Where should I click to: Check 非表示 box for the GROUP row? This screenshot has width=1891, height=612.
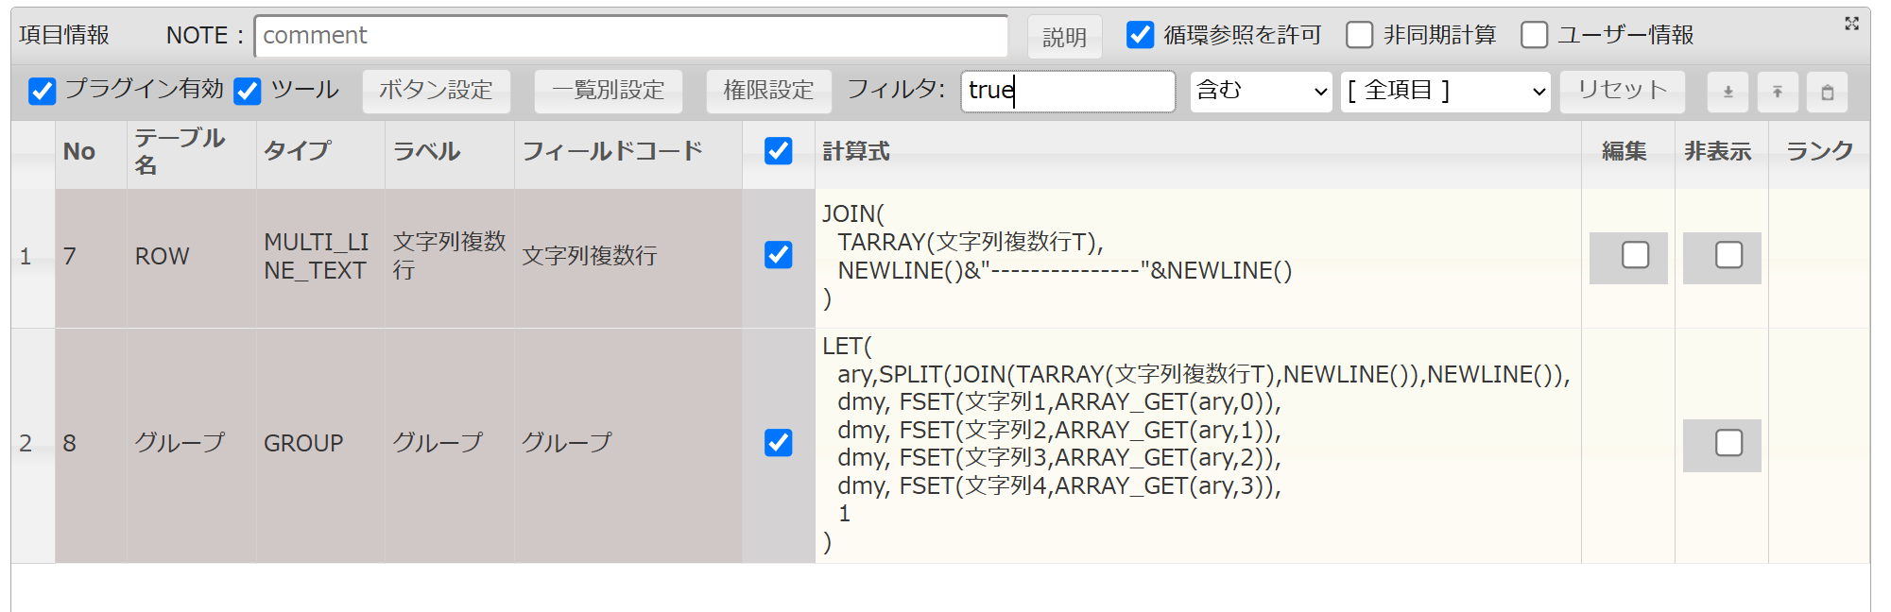1728,443
